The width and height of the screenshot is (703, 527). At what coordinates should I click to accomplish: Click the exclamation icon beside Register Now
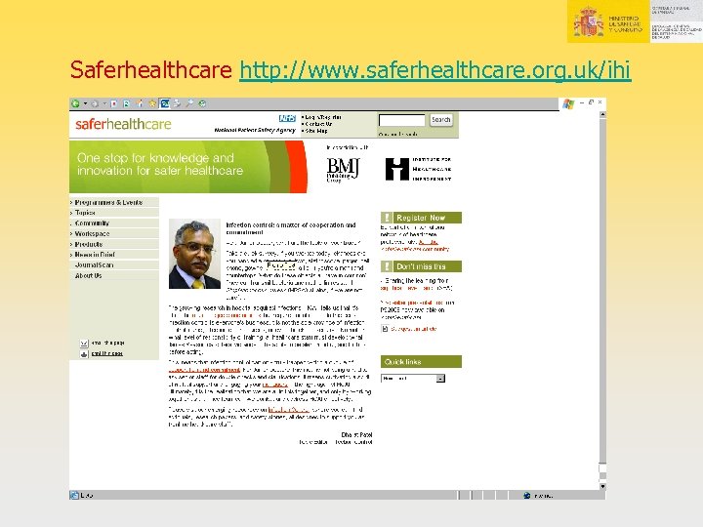[387, 218]
